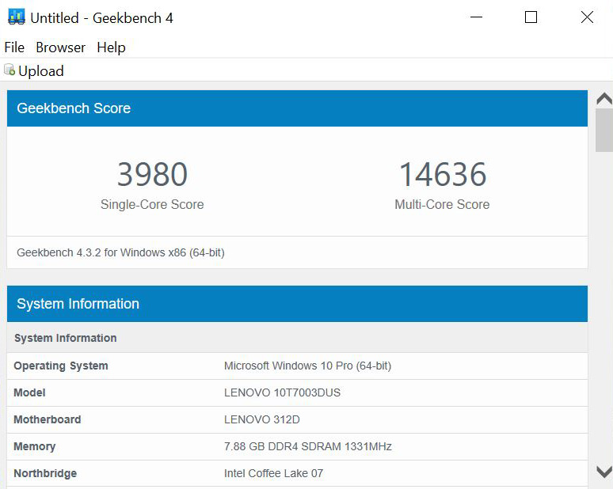Click Microsoft Windows 10 Pro value
The height and width of the screenshot is (489, 613).
(307, 366)
